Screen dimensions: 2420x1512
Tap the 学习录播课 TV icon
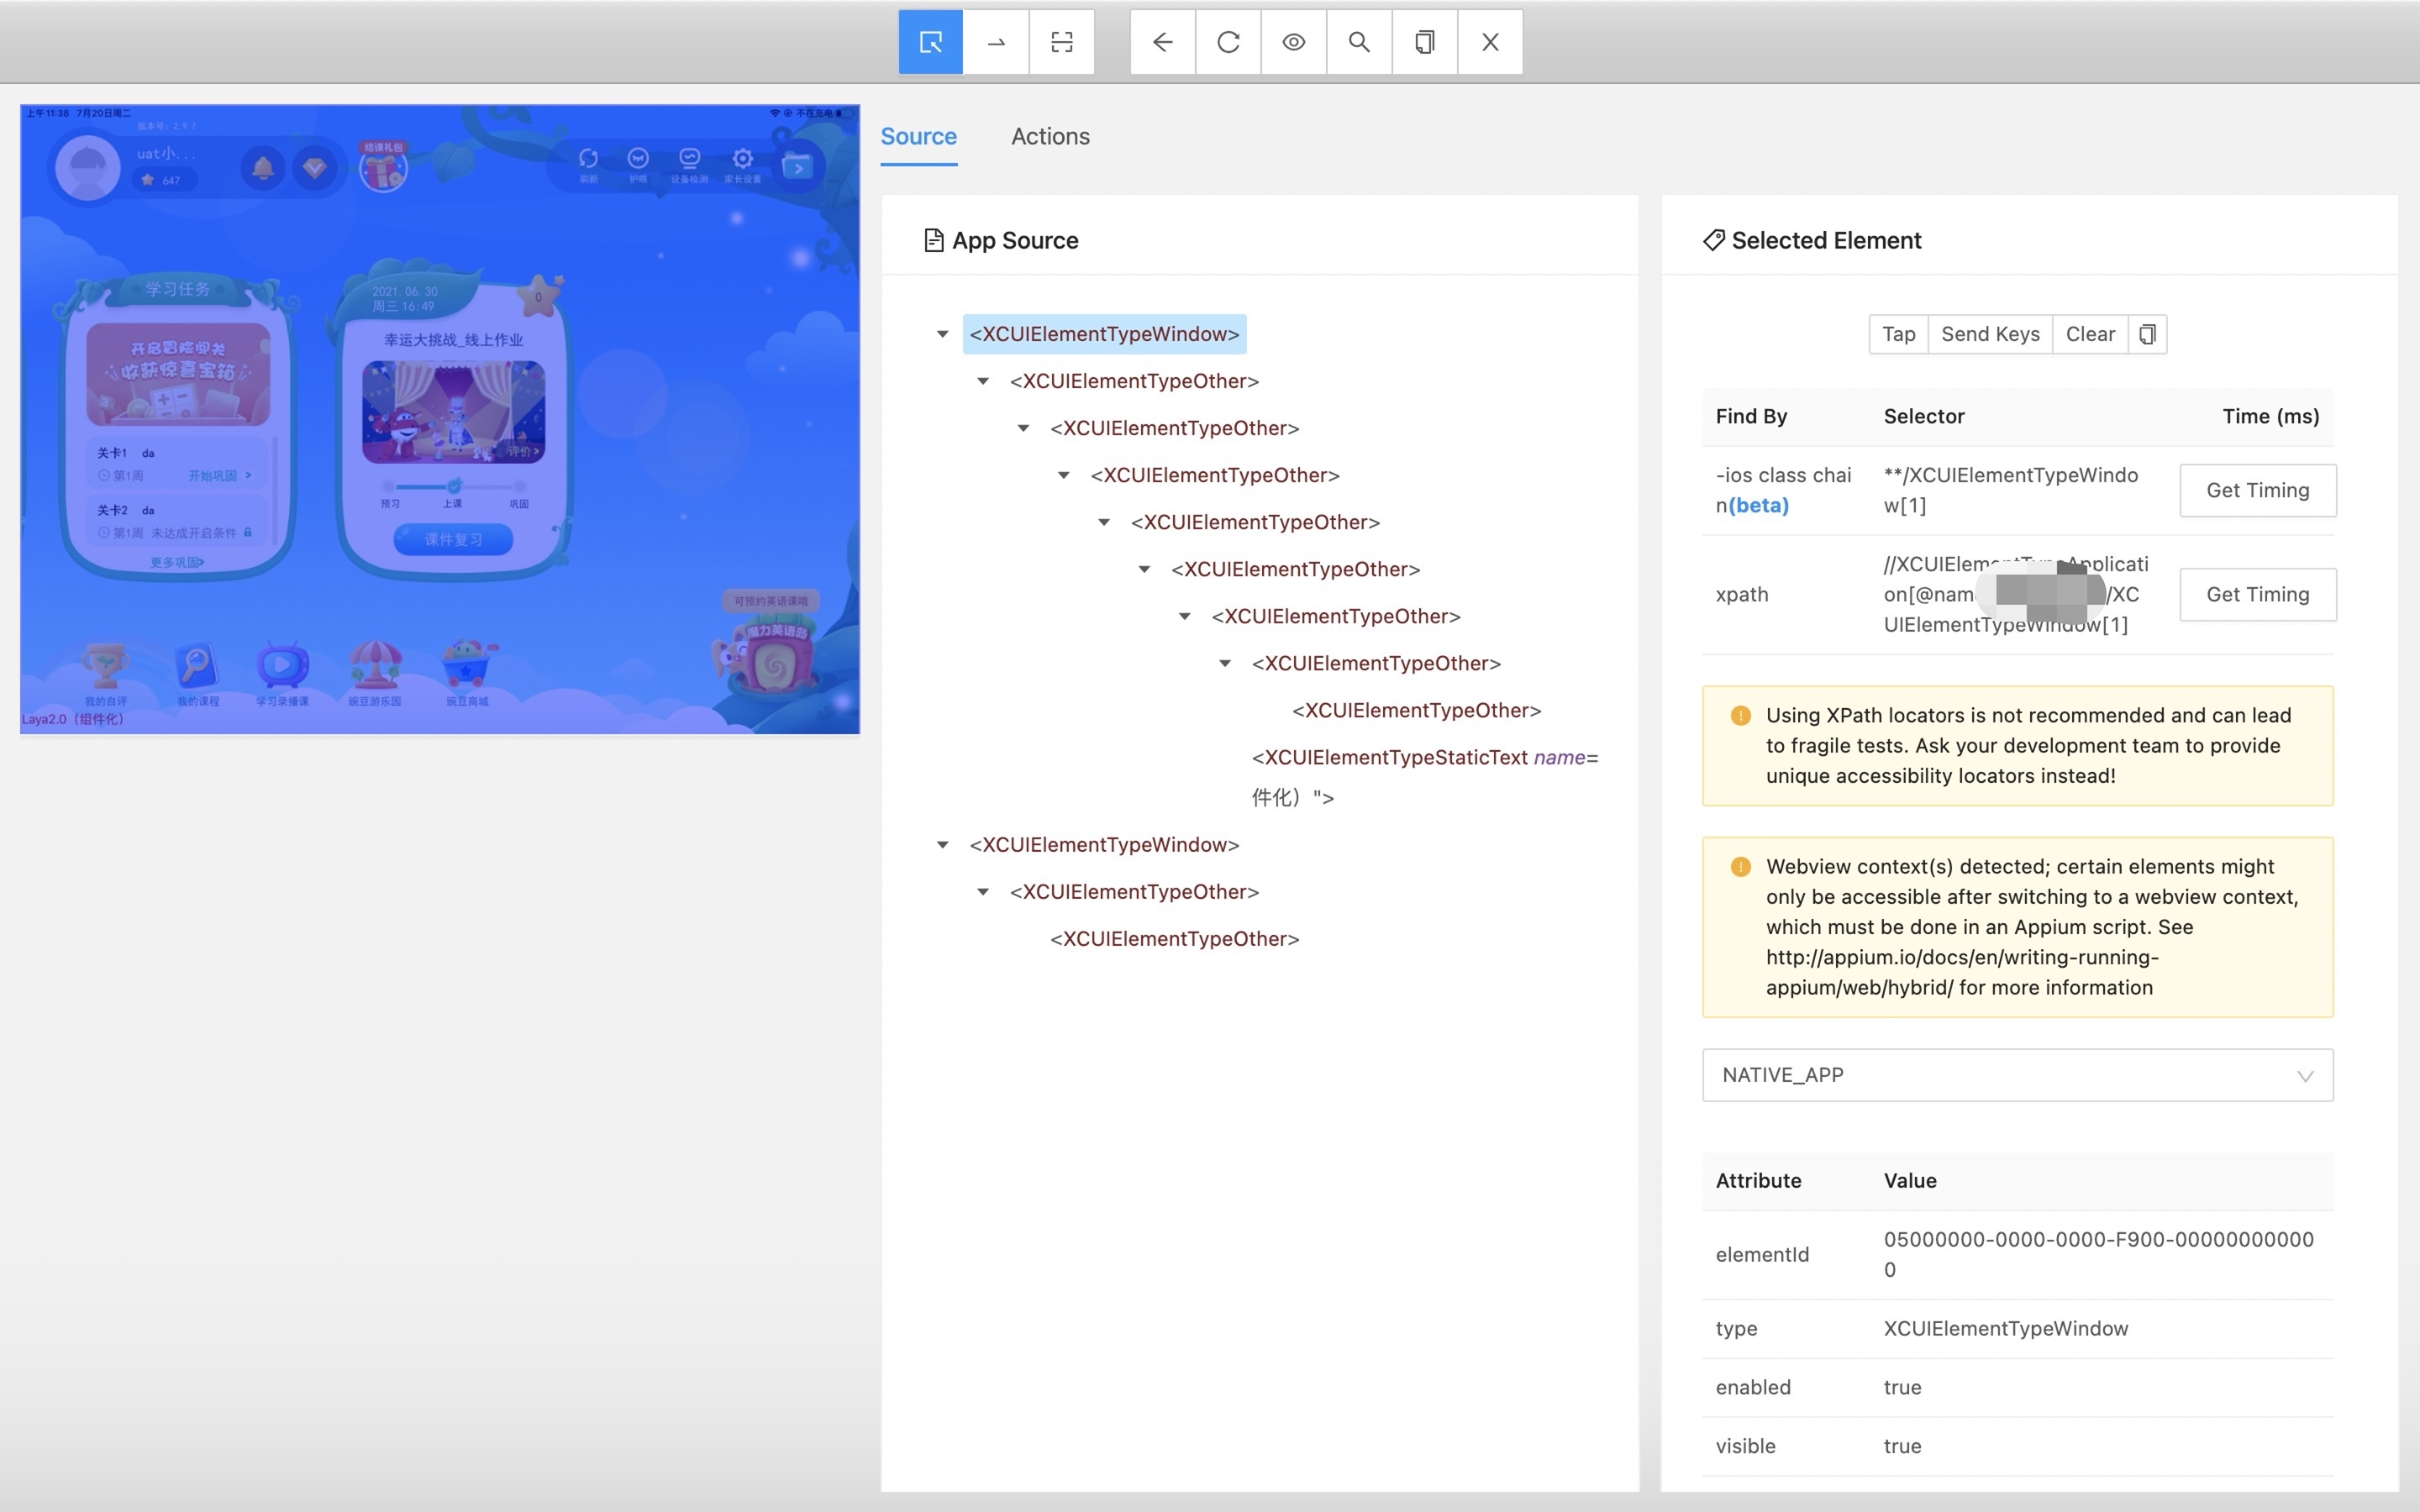(283, 675)
